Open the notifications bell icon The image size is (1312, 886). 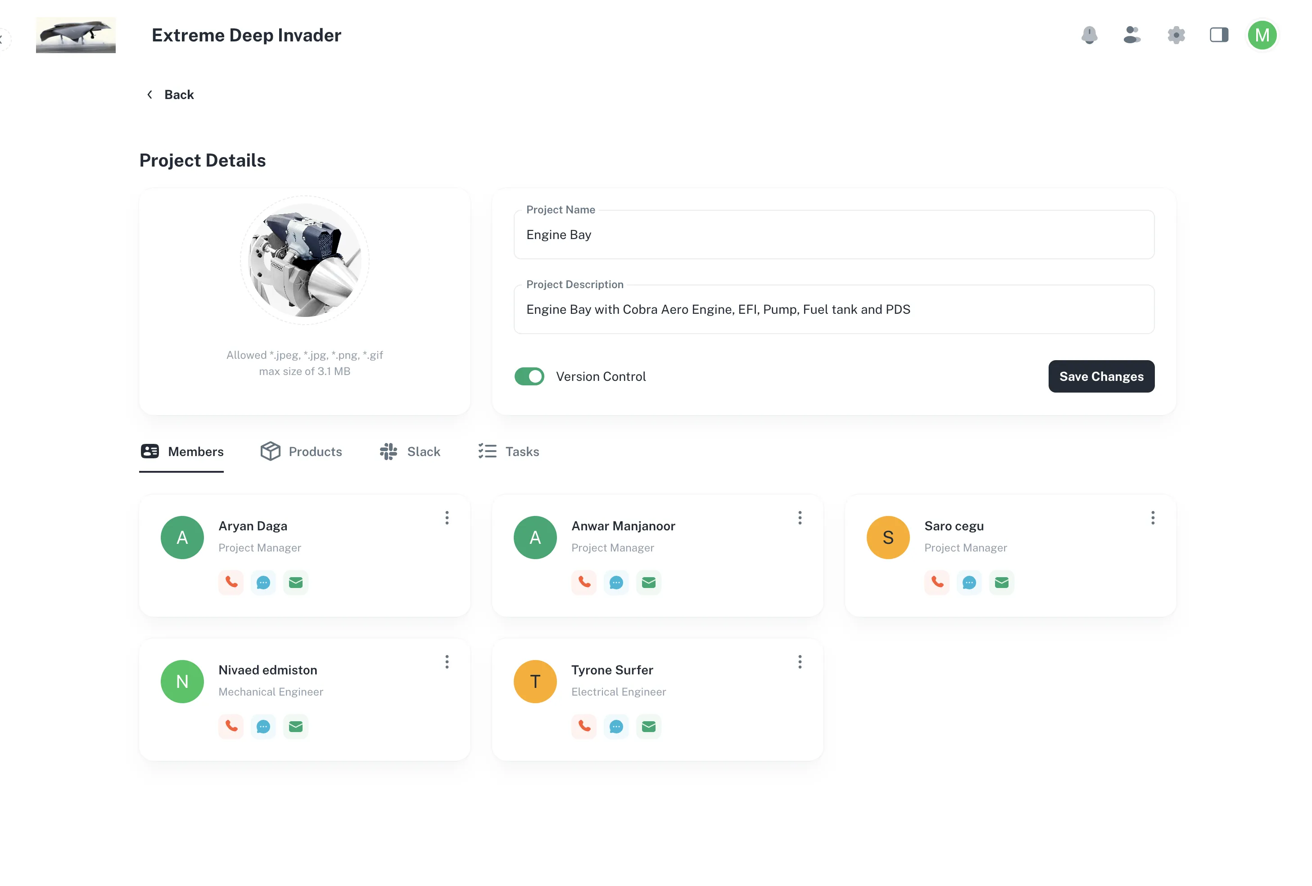(x=1089, y=35)
